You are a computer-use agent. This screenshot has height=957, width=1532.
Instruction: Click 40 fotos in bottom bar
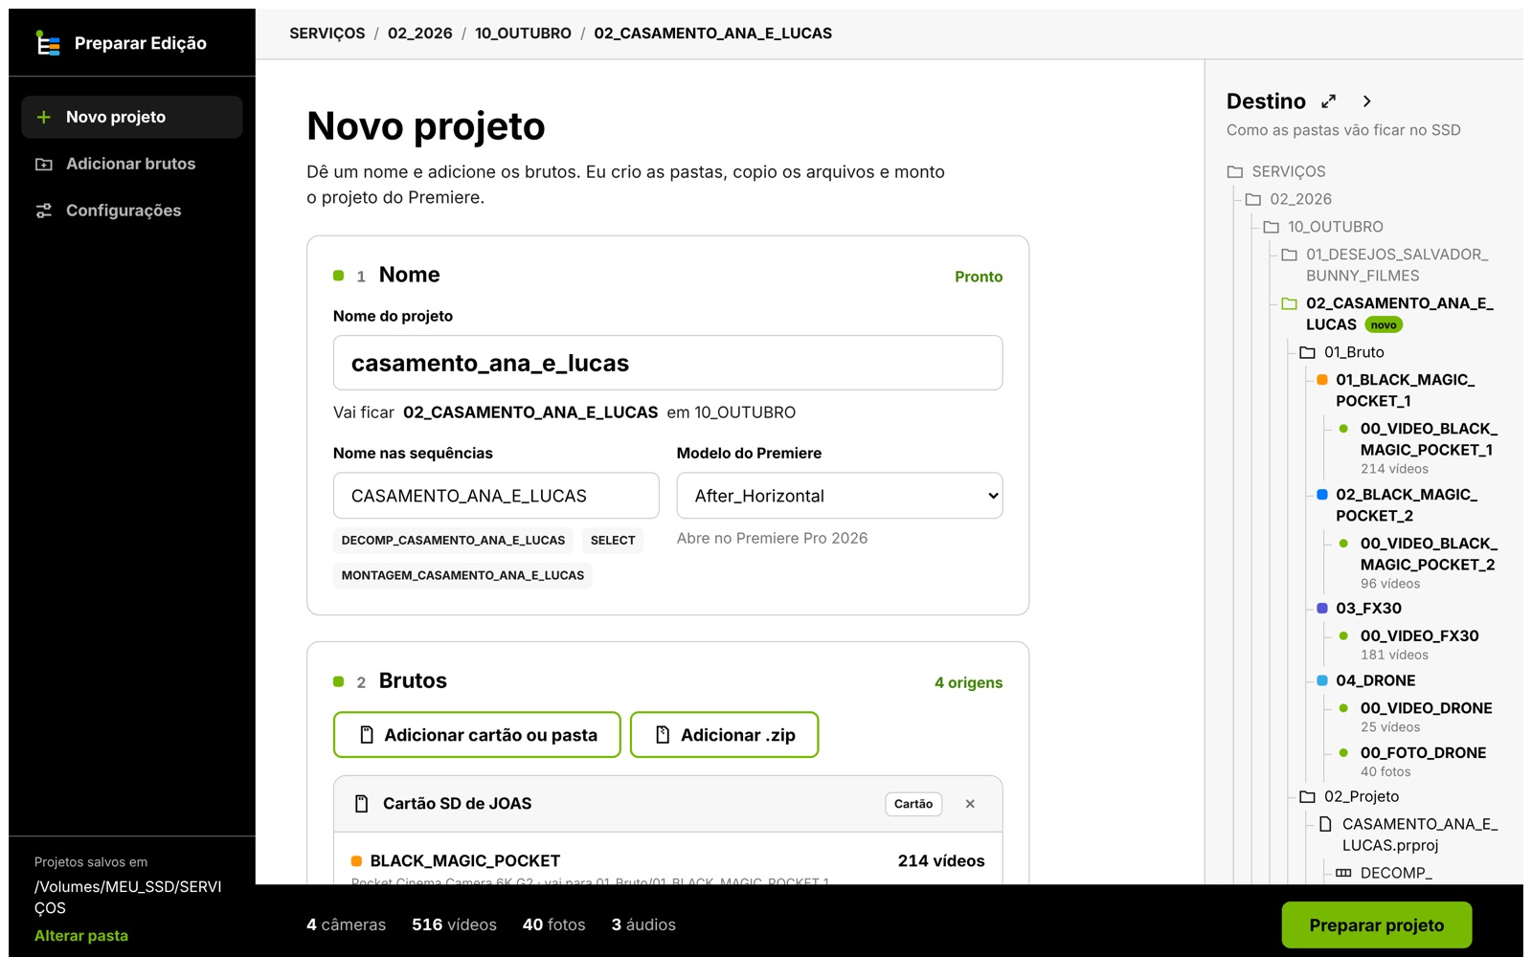(x=553, y=925)
